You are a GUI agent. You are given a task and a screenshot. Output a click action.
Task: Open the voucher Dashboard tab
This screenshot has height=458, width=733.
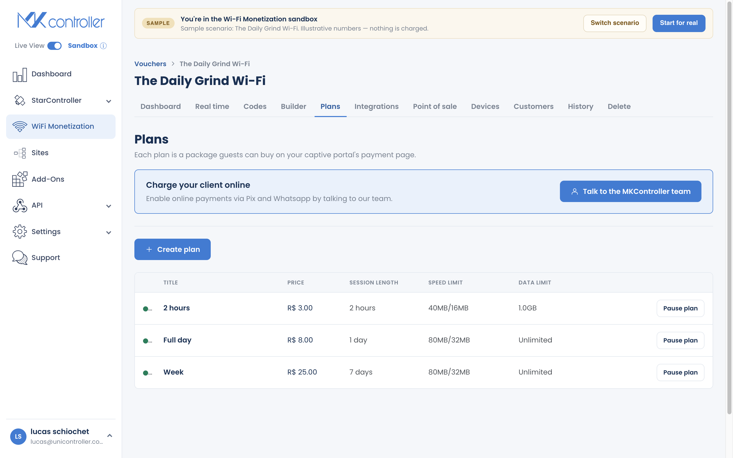pos(161,107)
